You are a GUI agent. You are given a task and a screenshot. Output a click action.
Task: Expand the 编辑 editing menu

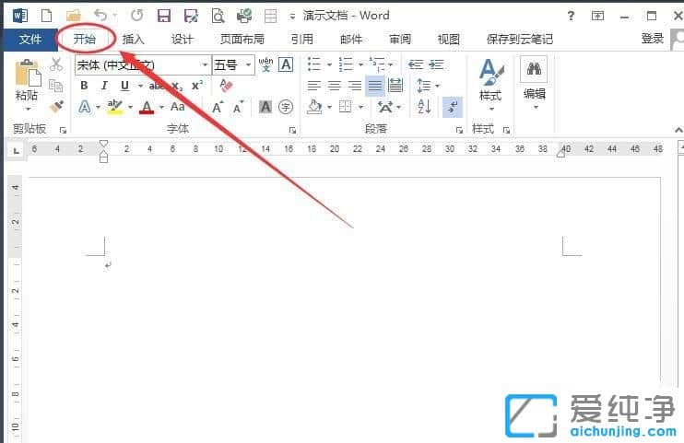click(x=535, y=84)
